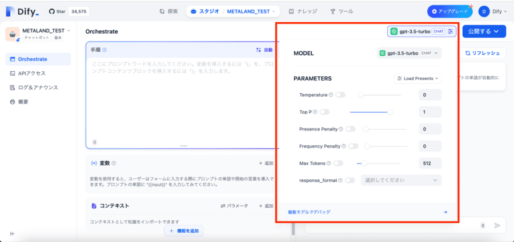Click the Presence Penalty slider handle
The height and width of the screenshot is (242, 514).
[366, 129]
